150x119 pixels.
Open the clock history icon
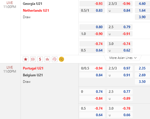[55, 59]
